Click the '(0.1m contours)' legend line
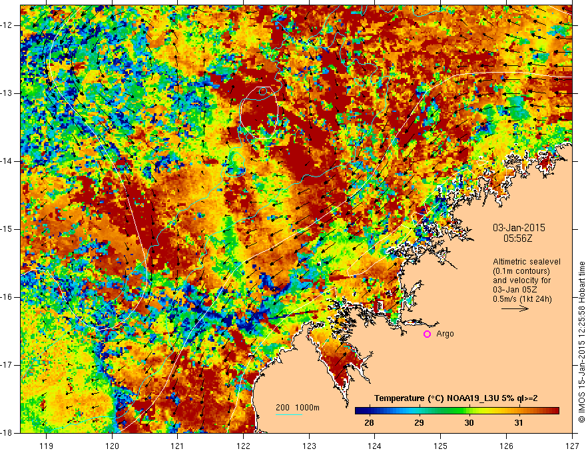The height and width of the screenshot is (453, 586). tap(521, 271)
